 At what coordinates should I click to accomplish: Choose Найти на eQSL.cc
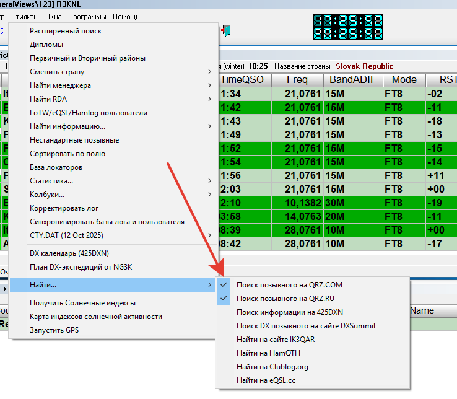point(313,380)
